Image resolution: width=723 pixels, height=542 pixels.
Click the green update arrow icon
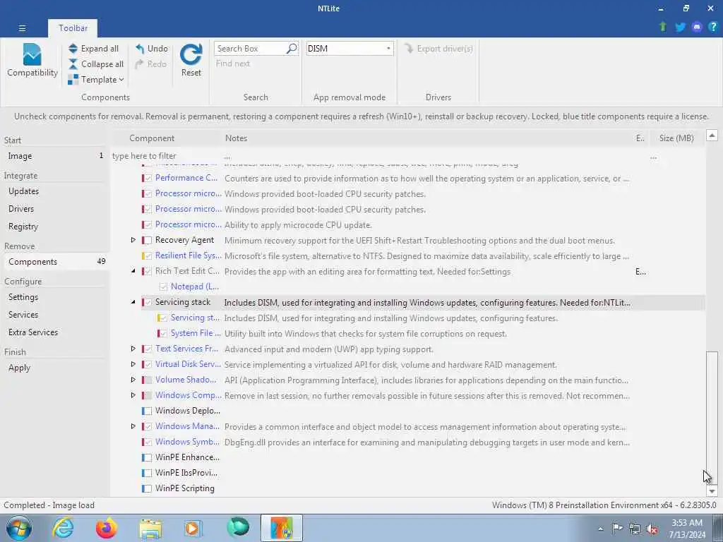pyautogui.click(x=662, y=27)
